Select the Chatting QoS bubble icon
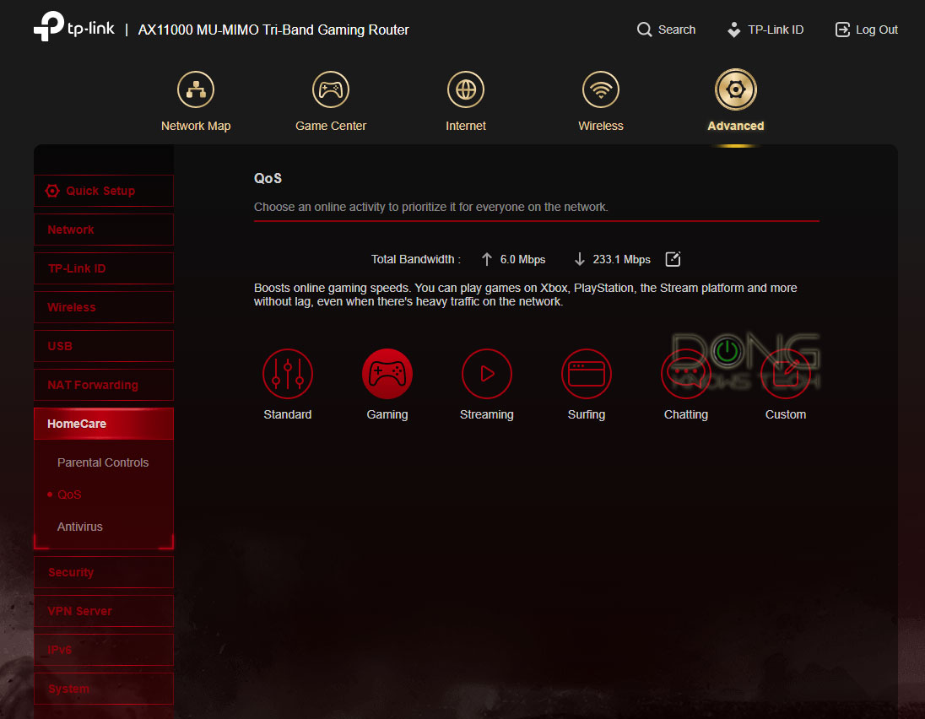925x719 pixels. point(686,374)
